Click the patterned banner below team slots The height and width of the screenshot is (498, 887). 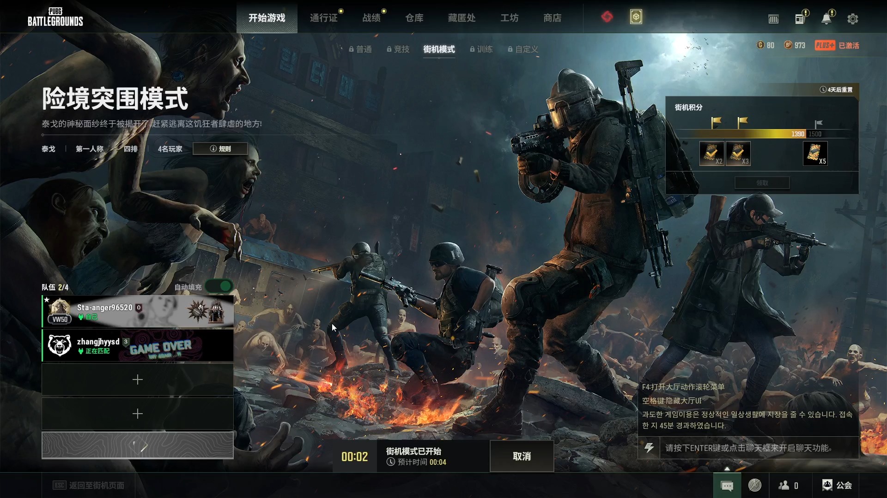pos(138,445)
